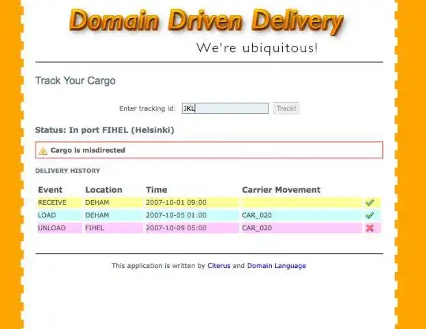Click the green checkmark in the LOAD row
This screenshot has height=329, width=426.
click(x=370, y=215)
